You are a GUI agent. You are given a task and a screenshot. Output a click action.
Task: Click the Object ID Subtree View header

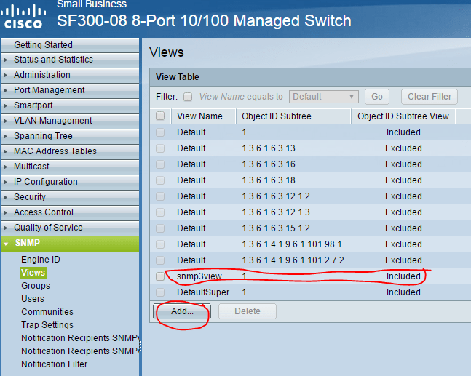pyautogui.click(x=403, y=116)
